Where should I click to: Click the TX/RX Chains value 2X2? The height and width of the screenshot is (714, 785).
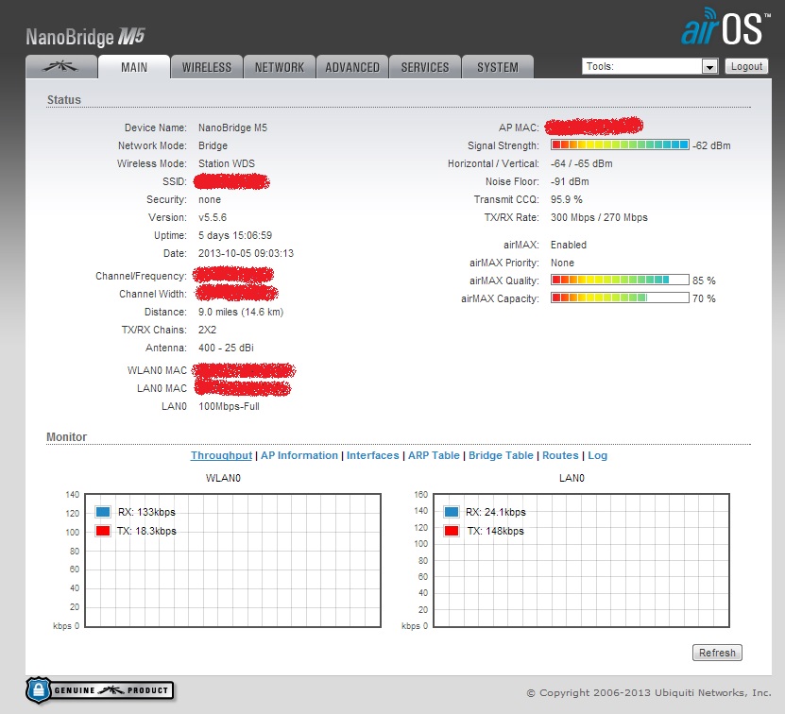coord(207,330)
